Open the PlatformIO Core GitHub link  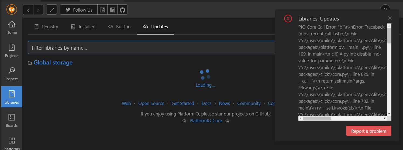[206, 121]
